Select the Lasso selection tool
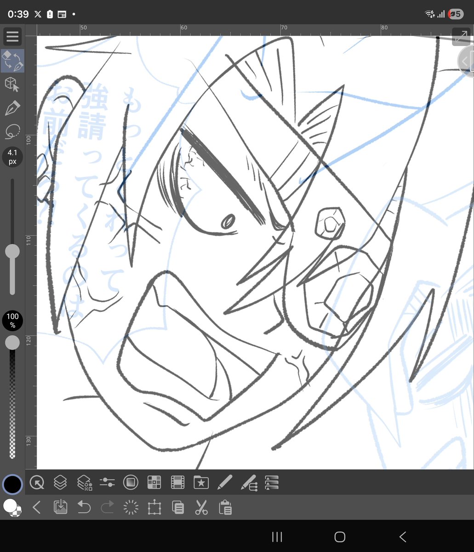The width and height of the screenshot is (474, 552). [x=12, y=132]
